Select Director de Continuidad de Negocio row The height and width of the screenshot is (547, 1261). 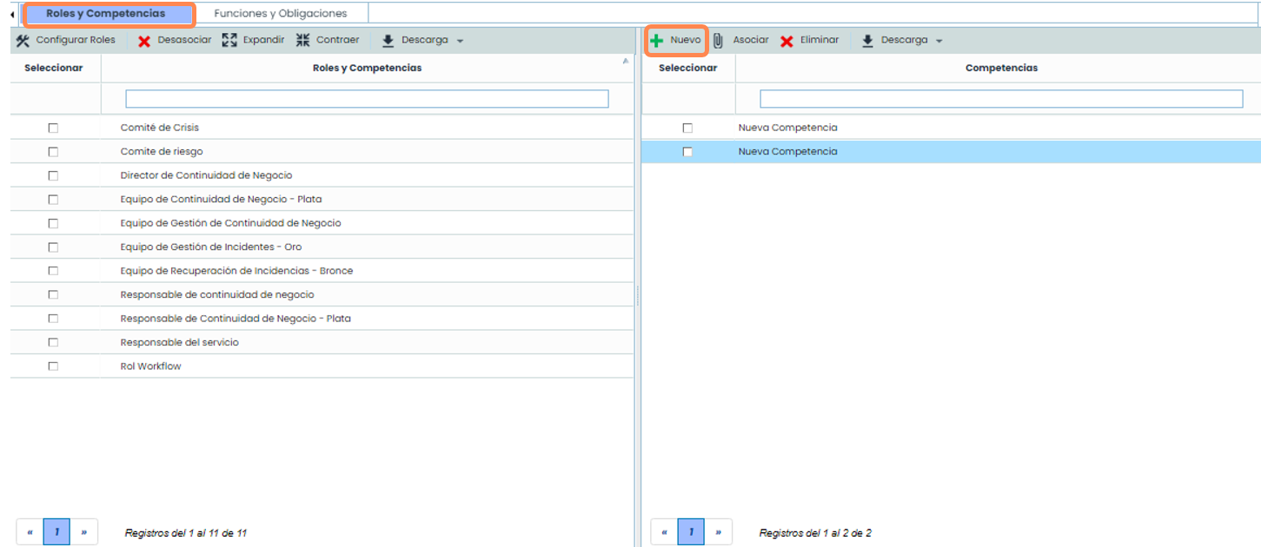click(x=206, y=175)
